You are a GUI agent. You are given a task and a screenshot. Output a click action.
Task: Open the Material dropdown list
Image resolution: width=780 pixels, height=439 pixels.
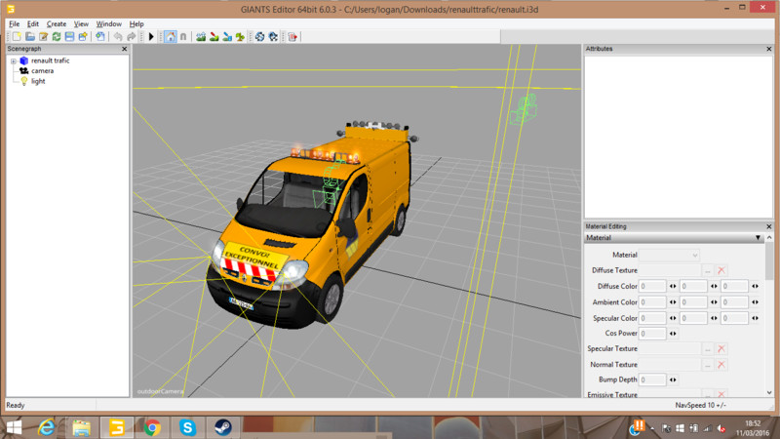coord(671,255)
